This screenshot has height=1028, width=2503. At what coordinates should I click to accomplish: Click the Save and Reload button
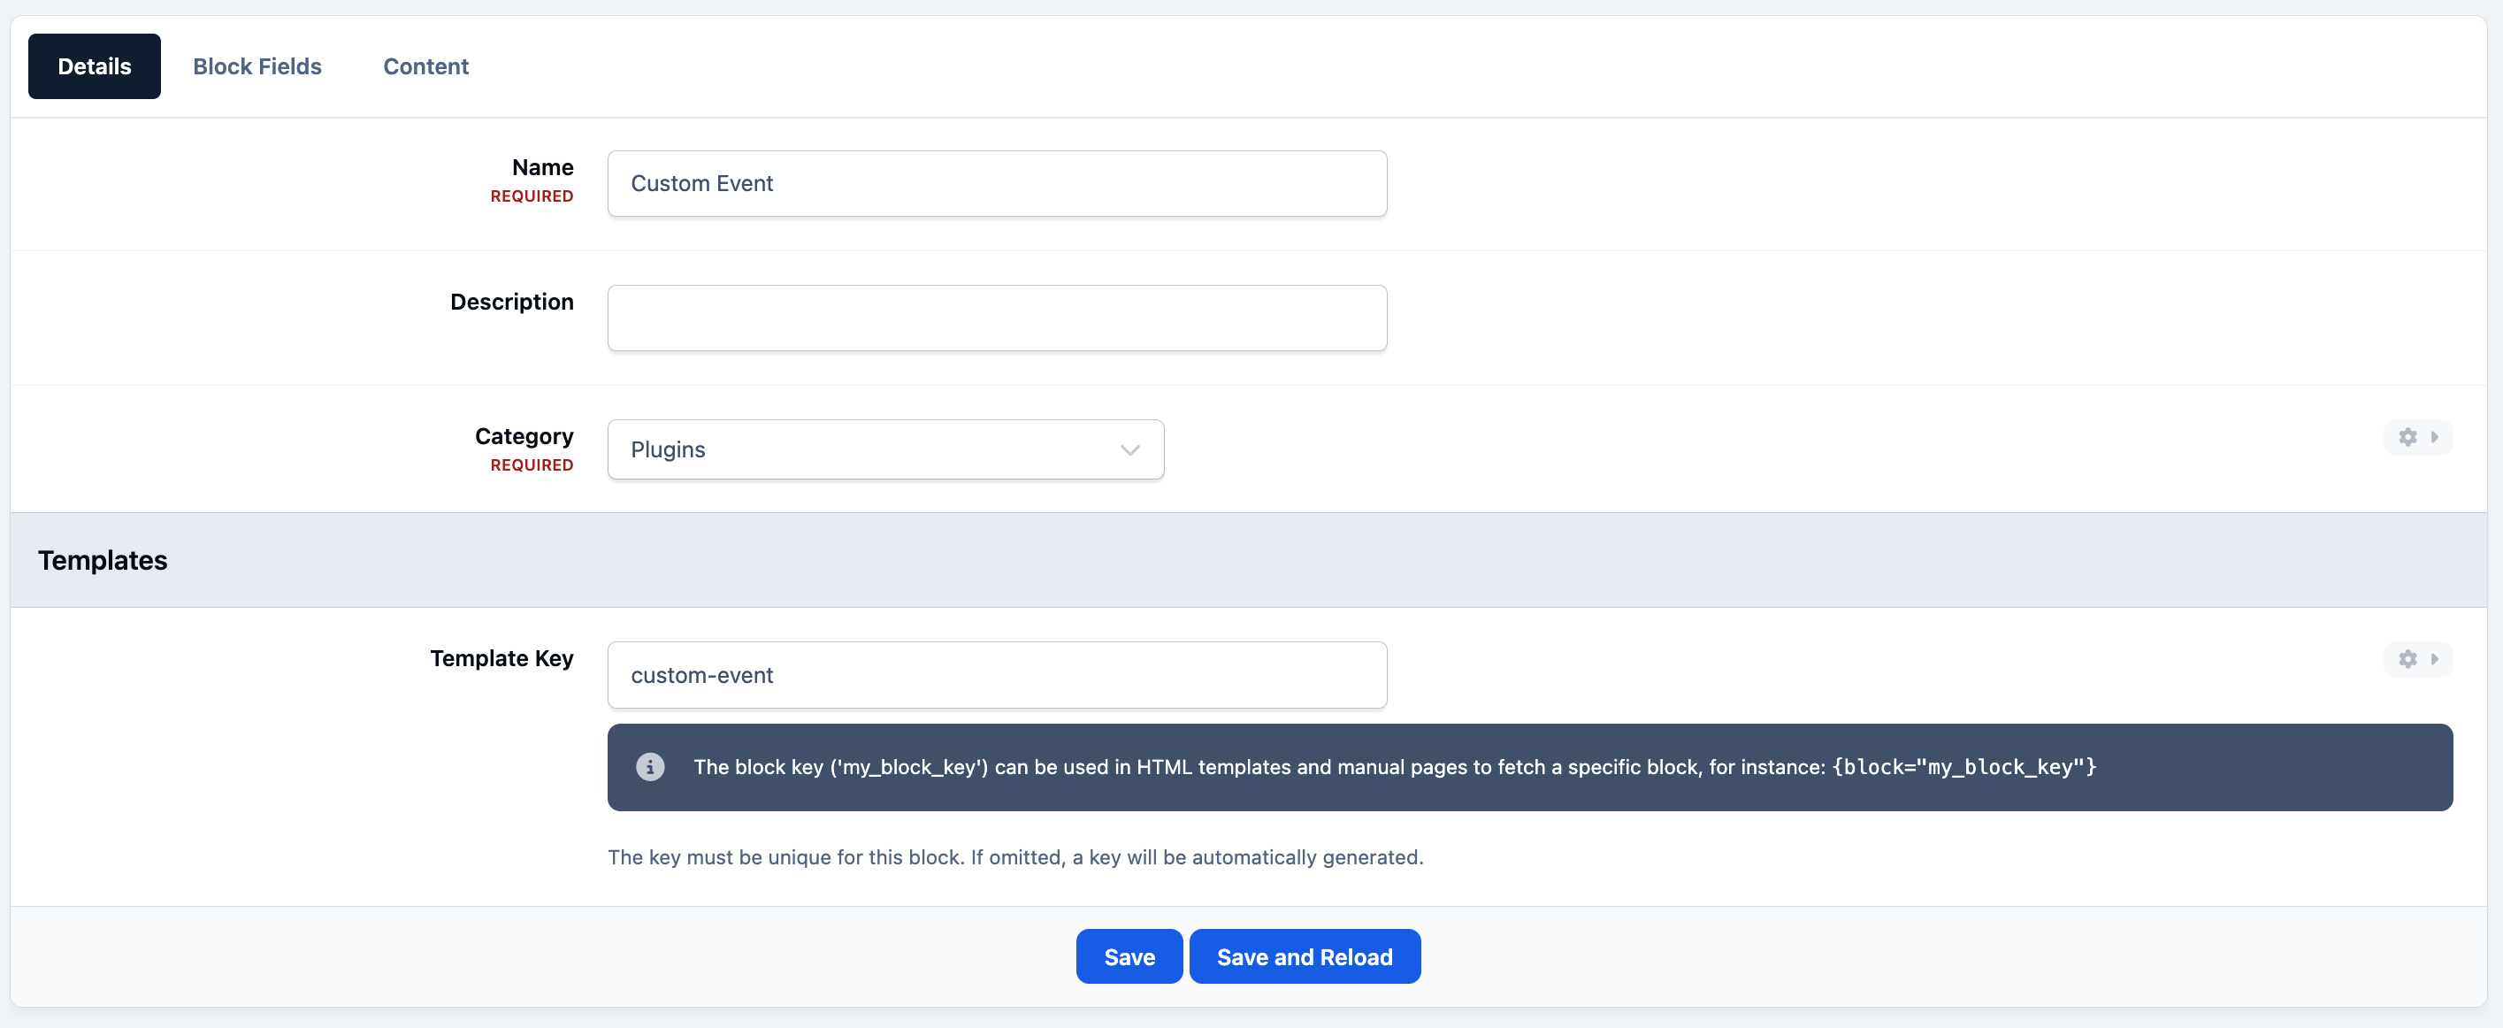[1304, 957]
